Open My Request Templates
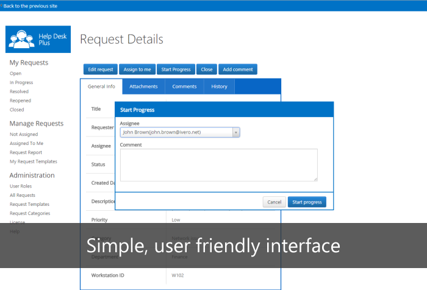The image size is (427, 290). 34,161
